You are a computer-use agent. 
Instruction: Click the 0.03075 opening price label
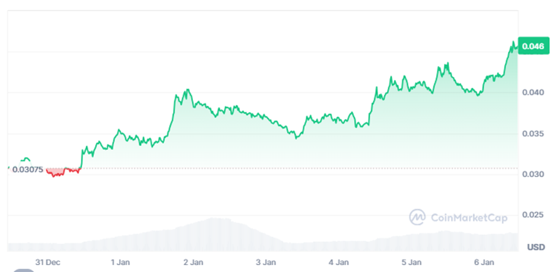point(28,169)
